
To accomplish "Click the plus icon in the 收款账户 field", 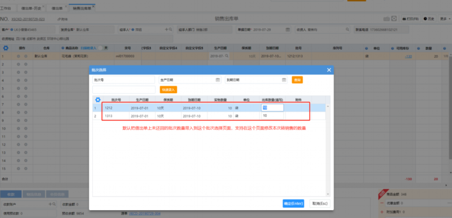I will pyautogui.click(x=49, y=204).
